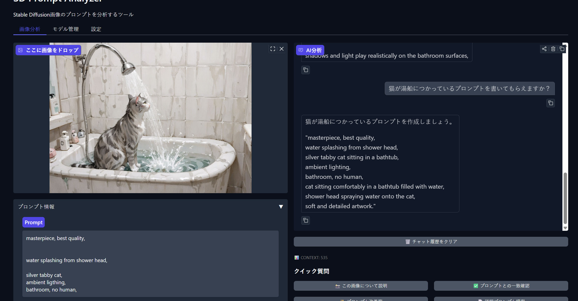Copy the generated bathtub cat prompt reply

pyautogui.click(x=306, y=220)
